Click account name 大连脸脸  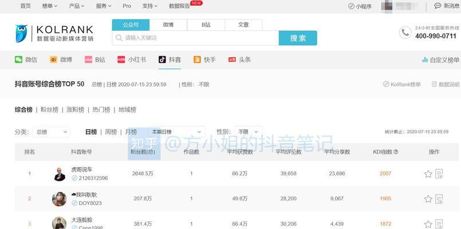coord(82,220)
